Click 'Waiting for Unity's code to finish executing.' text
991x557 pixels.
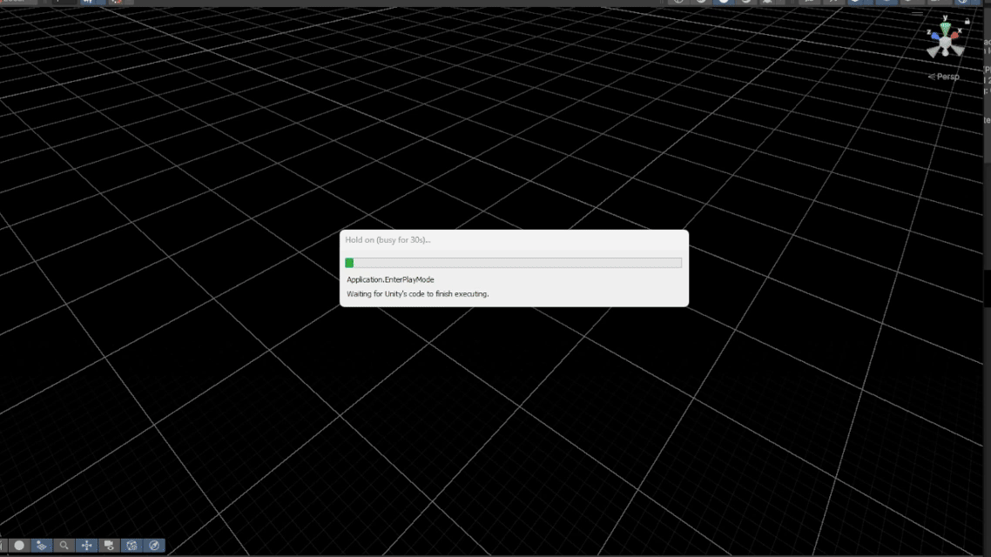[417, 294]
